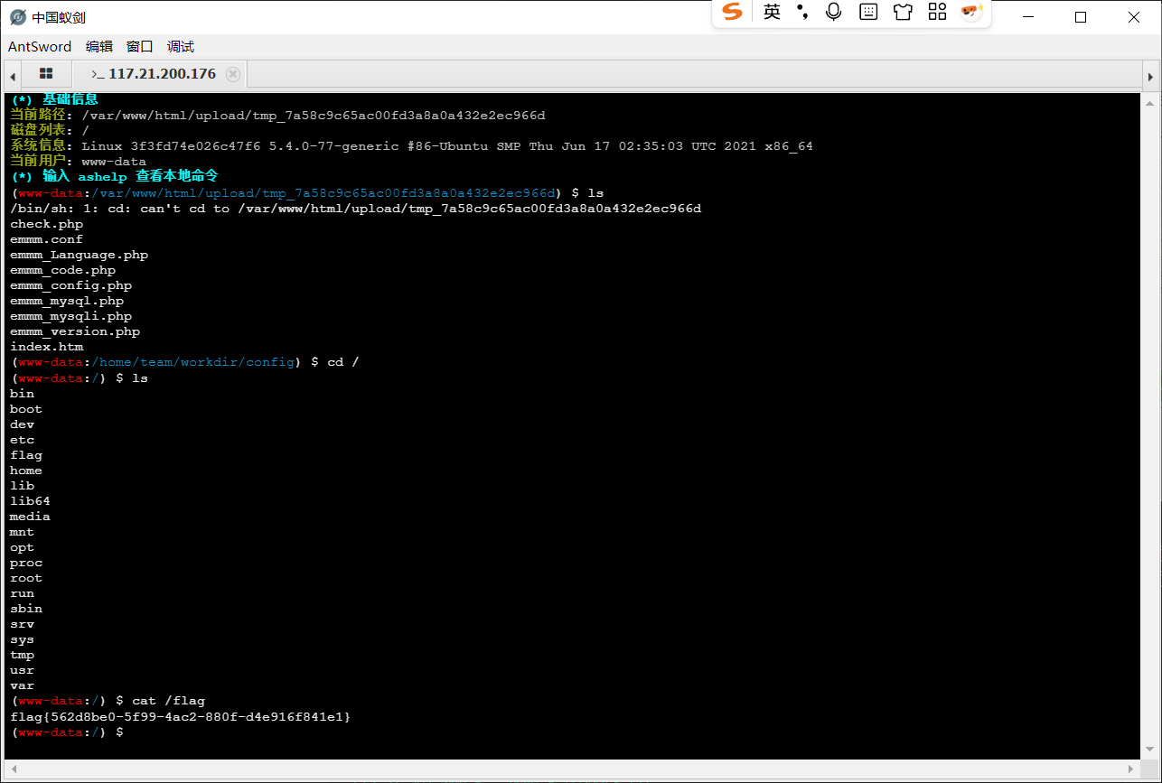Image resolution: width=1162 pixels, height=783 pixels.
Task: Click the 'check.php' file name
Action: (46, 224)
